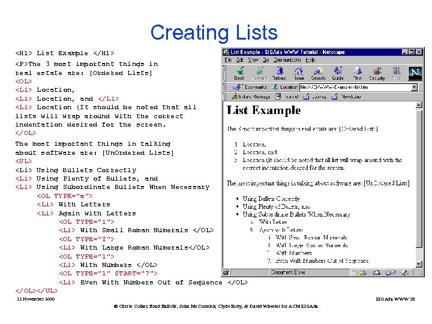Click the scrollbar up arrow
This screenshot has height=324, width=432.
pyautogui.click(x=419, y=105)
